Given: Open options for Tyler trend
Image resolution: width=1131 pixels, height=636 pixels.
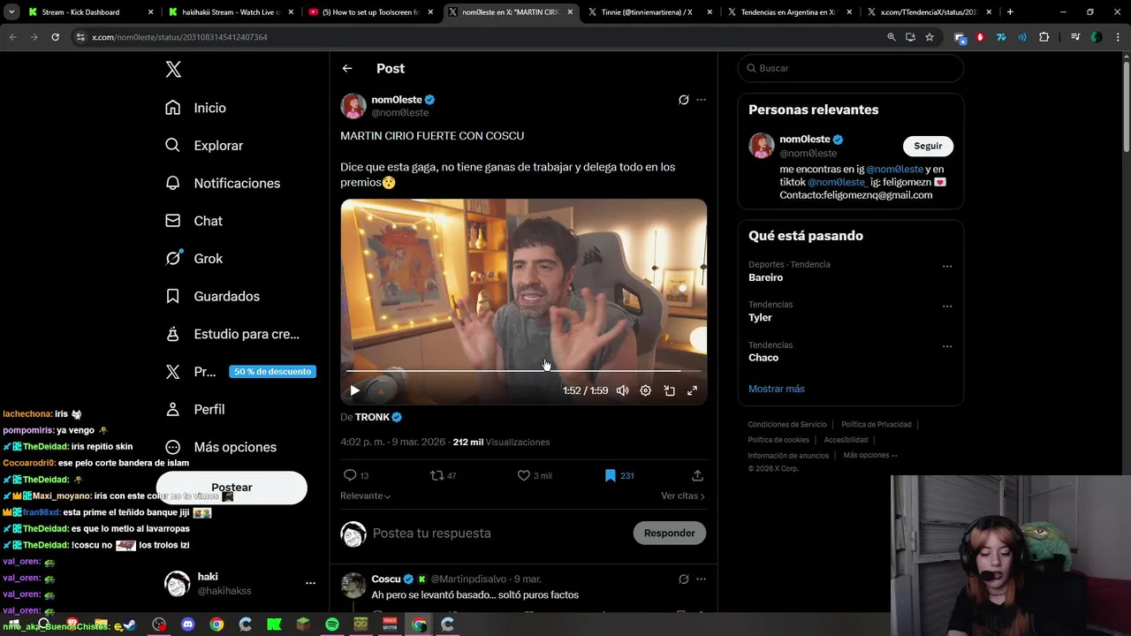Looking at the screenshot, I should point(947,307).
